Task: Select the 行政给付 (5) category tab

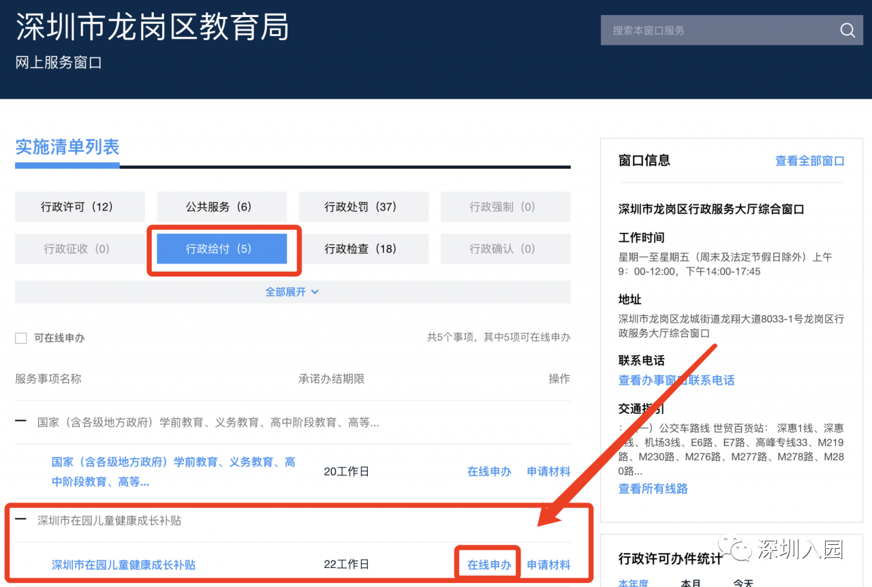Action: tap(221, 249)
